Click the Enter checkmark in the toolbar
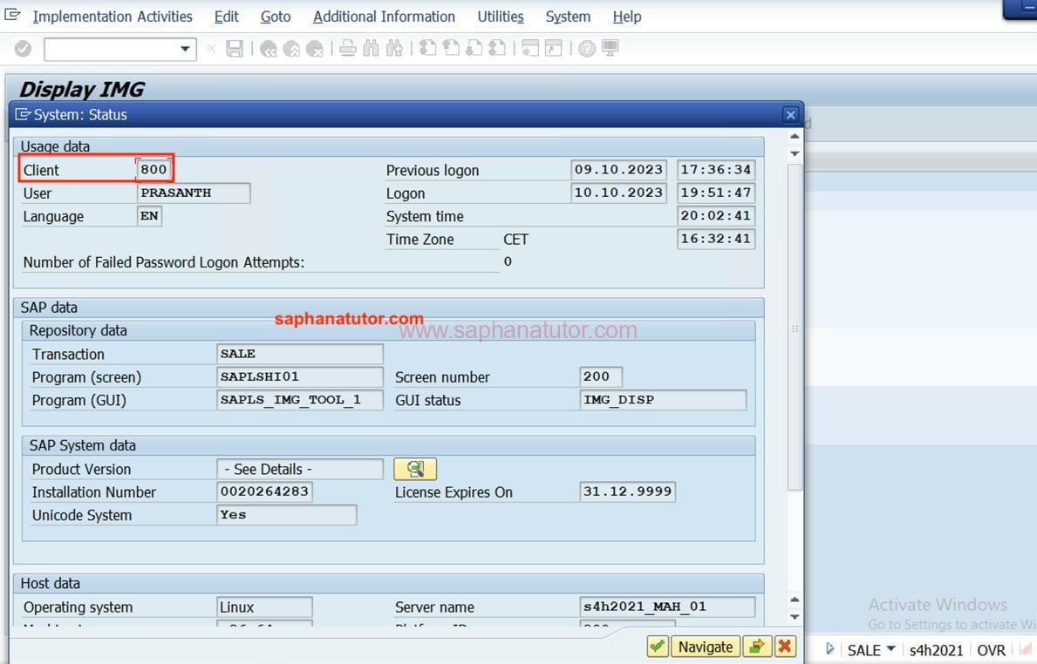 coord(24,48)
